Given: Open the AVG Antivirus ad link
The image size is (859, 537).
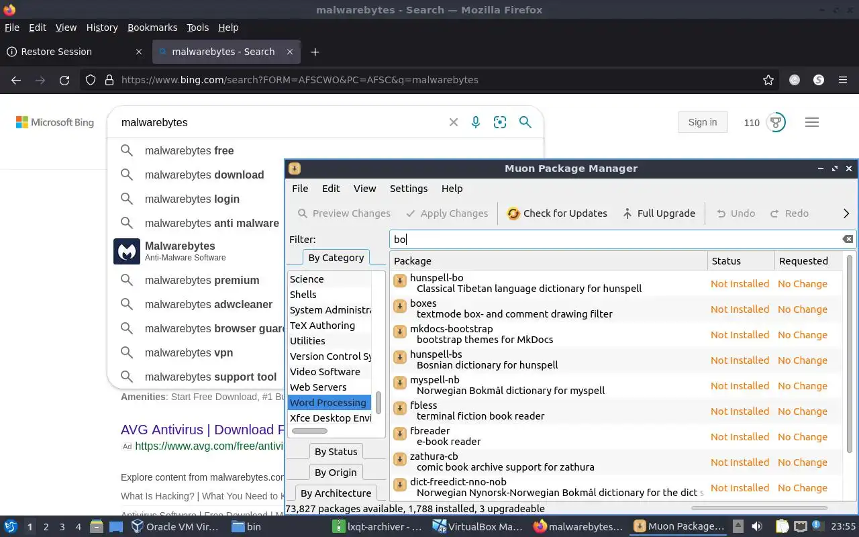Looking at the screenshot, I should tap(202, 430).
